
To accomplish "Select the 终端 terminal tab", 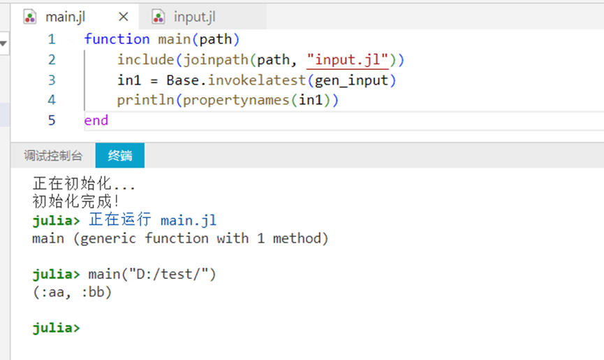I will tap(120, 156).
